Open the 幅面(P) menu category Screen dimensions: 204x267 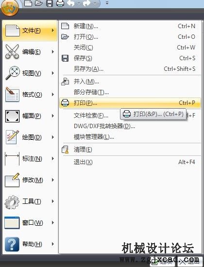pyautogui.click(x=30, y=116)
